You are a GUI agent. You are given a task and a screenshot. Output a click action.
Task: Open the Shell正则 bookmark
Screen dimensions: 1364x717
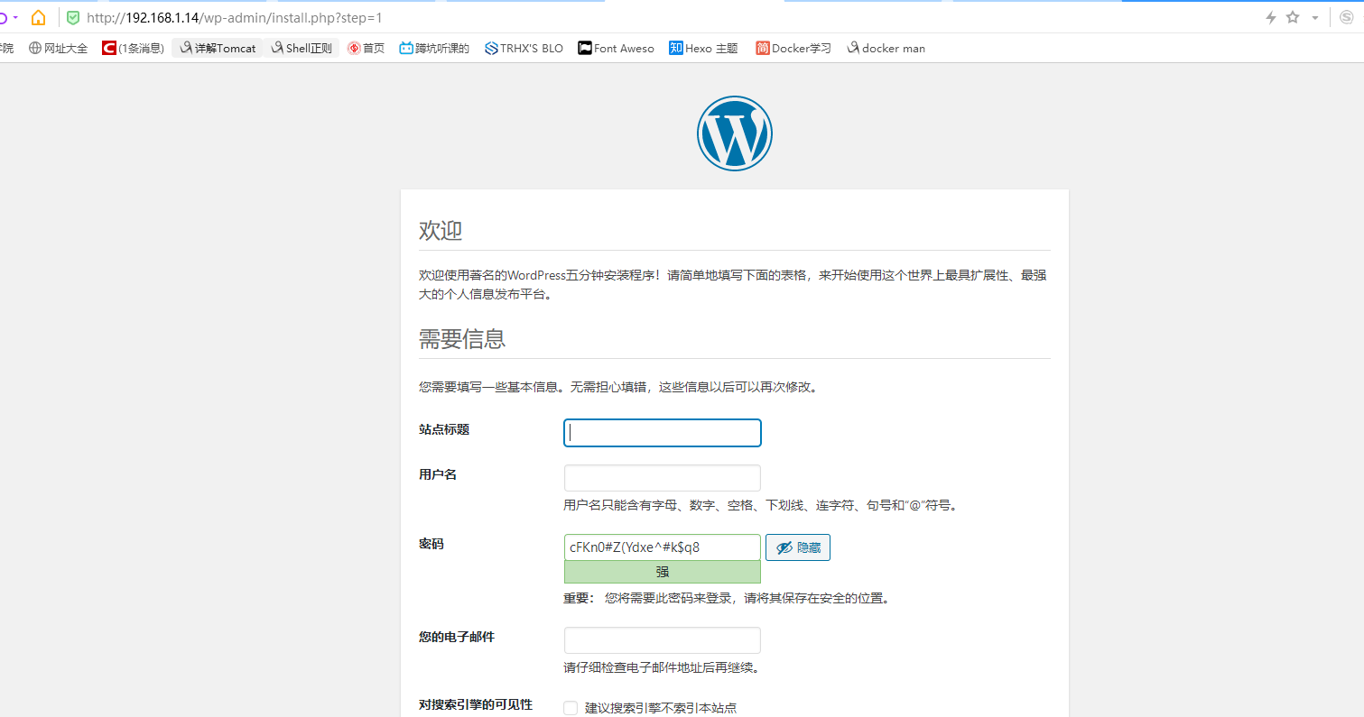pos(302,48)
